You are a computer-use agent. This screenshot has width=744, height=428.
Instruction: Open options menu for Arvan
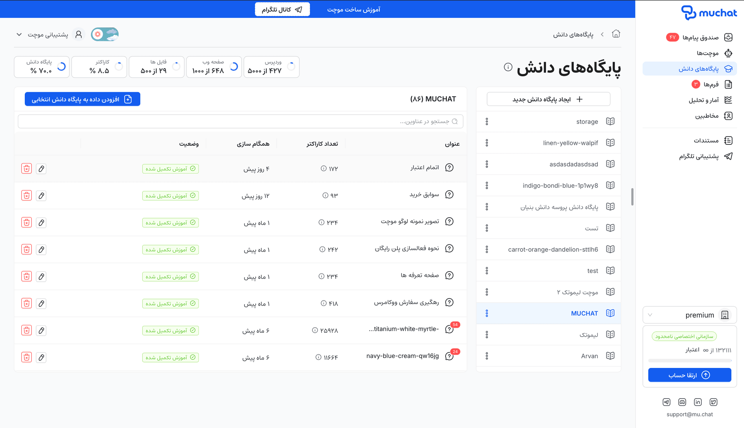[487, 356]
